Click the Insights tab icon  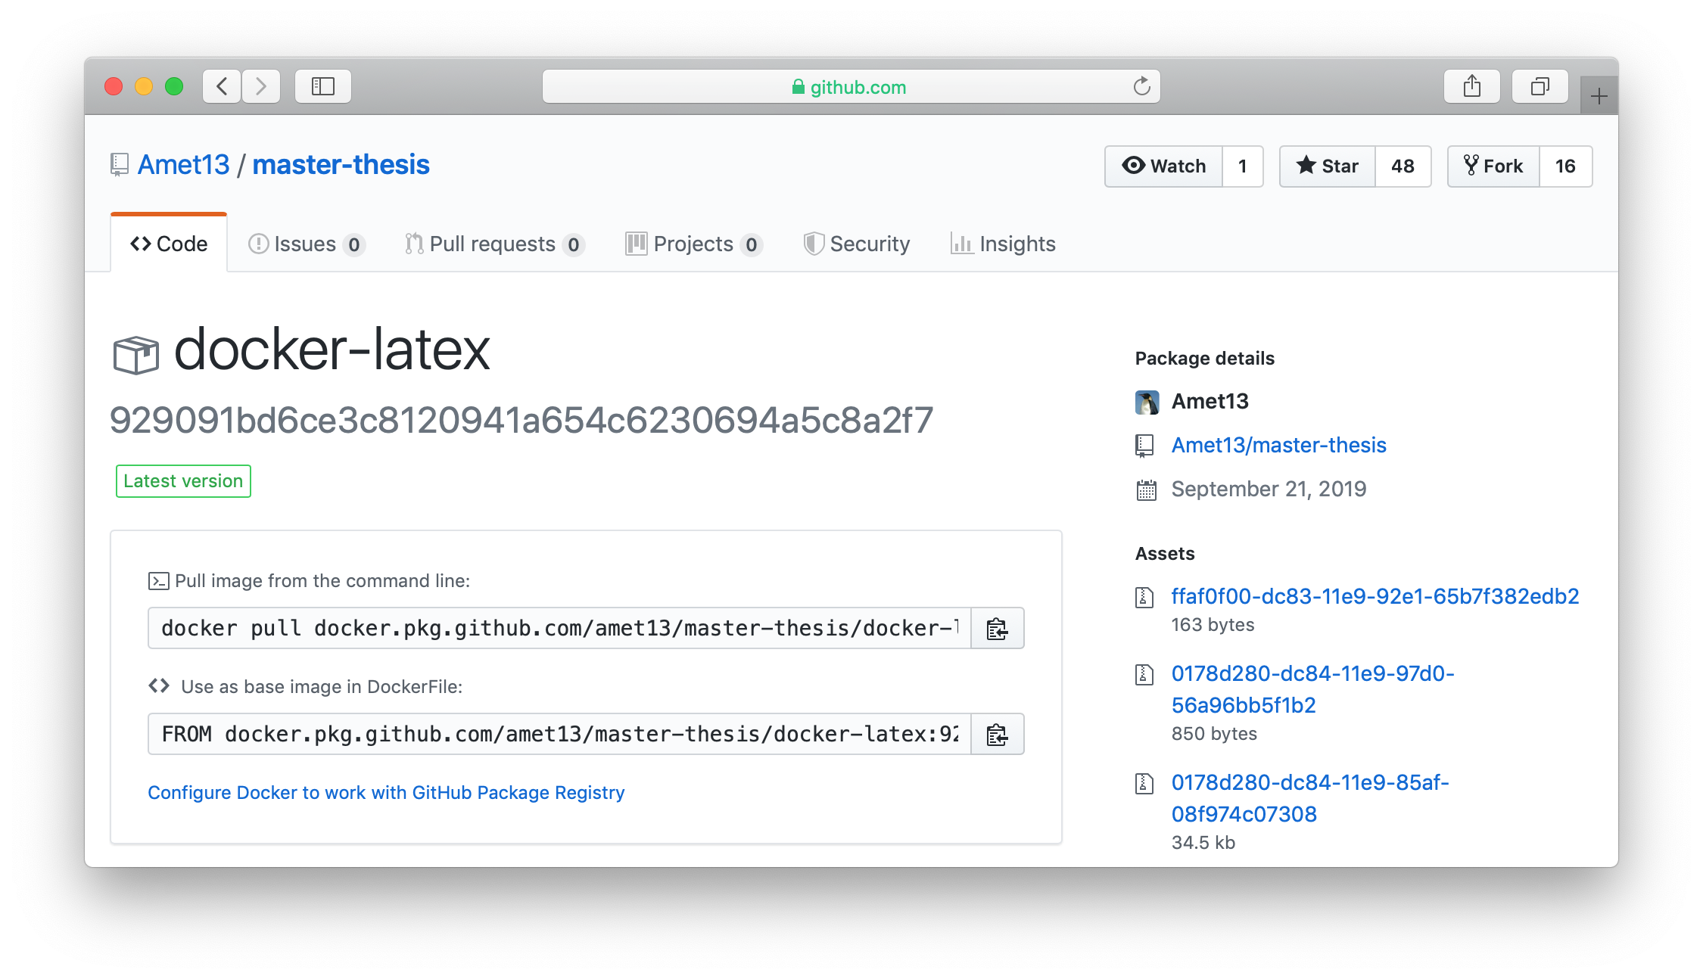[958, 244]
